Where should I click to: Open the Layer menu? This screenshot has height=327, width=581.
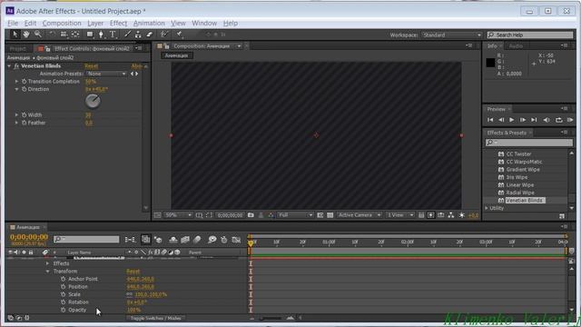click(95, 23)
